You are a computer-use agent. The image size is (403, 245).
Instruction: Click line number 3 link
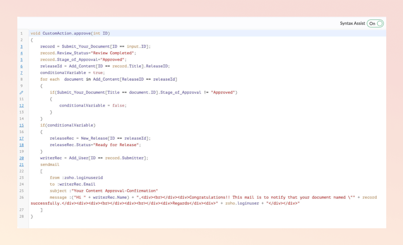22,47
